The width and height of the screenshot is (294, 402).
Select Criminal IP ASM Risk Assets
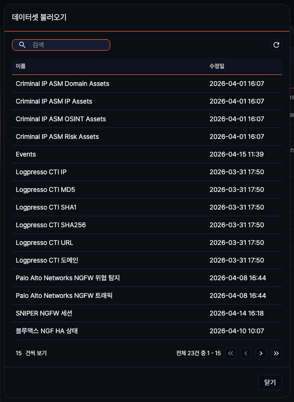(x=58, y=137)
